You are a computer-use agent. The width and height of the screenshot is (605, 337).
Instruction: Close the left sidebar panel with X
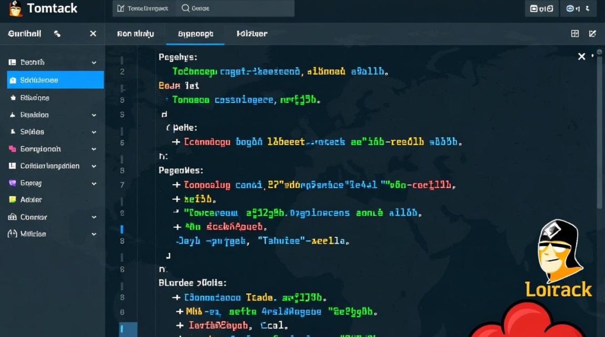pyautogui.click(x=93, y=34)
